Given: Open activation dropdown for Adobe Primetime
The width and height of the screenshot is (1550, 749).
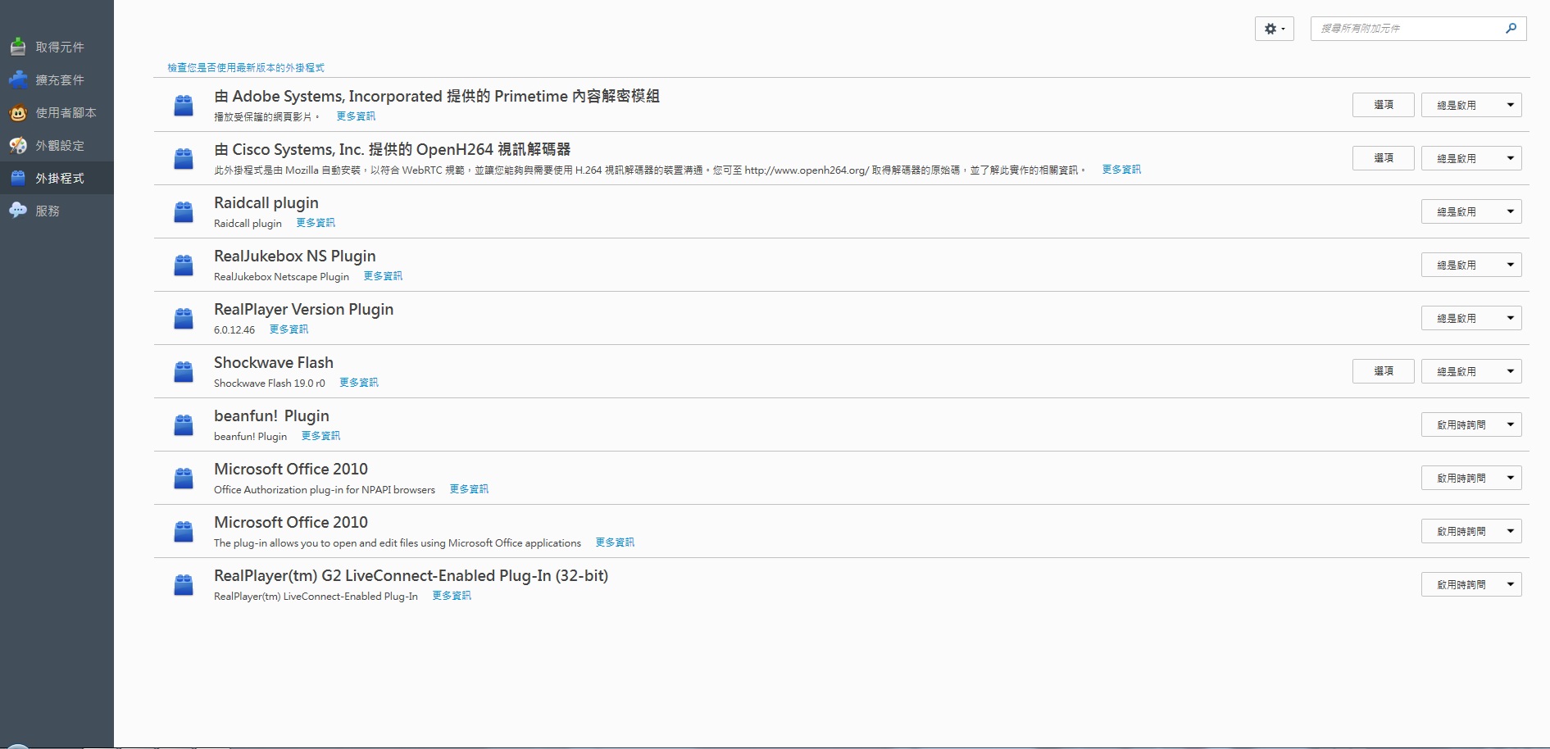Looking at the screenshot, I should [1471, 105].
